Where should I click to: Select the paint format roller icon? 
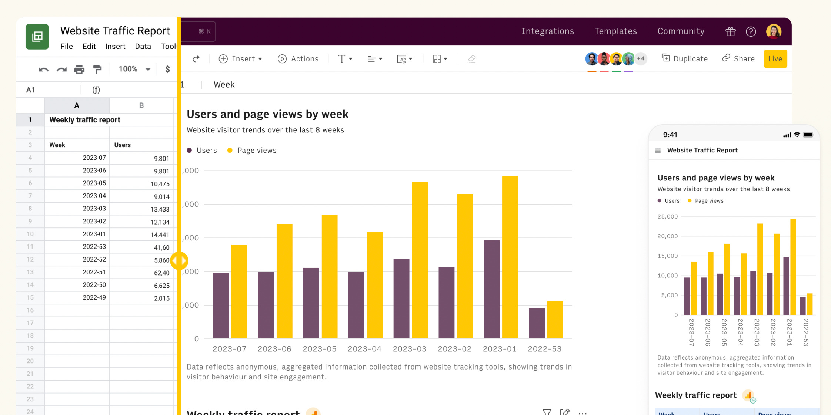[97, 69]
